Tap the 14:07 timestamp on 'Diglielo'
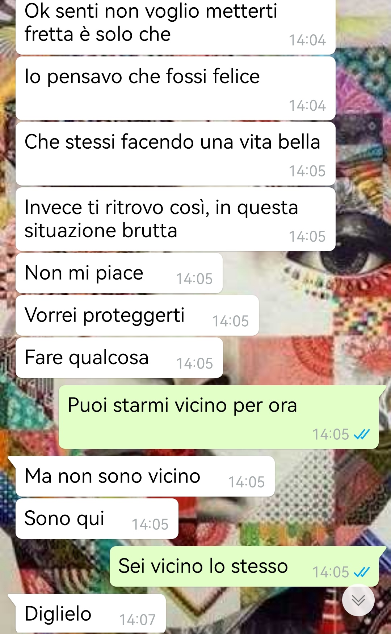Image resolution: width=391 pixels, height=634 pixels. (137, 620)
